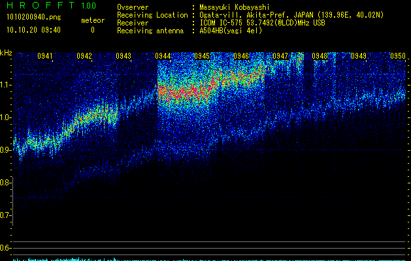The height and width of the screenshot is (261, 411).
Task: Click the Ovserver field label
Action: 133,7
